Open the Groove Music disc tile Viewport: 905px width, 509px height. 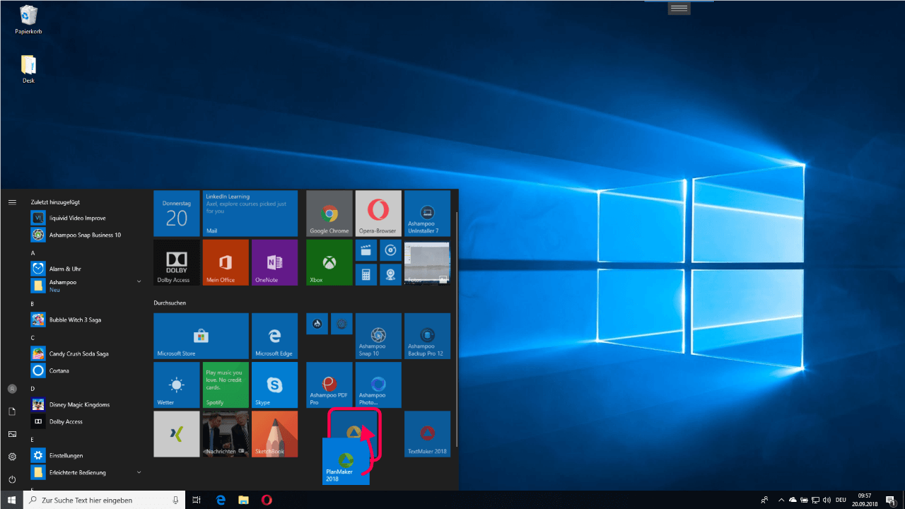pos(390,250)
